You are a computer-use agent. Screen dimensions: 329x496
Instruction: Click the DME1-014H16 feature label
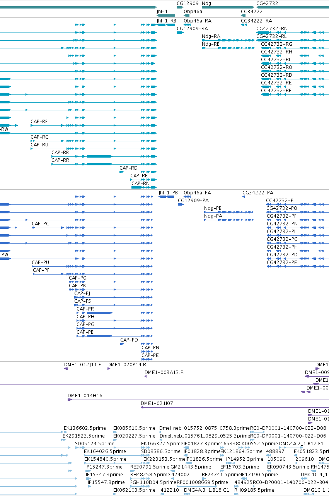(x=85, y=396)
